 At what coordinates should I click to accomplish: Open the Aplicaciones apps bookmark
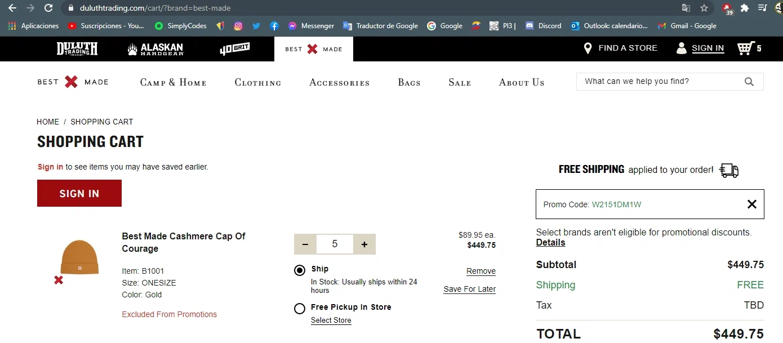click(33, 25)
